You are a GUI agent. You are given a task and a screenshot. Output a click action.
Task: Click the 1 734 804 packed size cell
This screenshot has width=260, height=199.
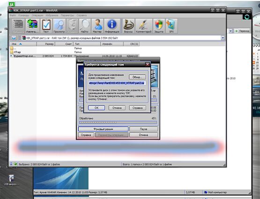pyautogui.click(x=67, y=56)
